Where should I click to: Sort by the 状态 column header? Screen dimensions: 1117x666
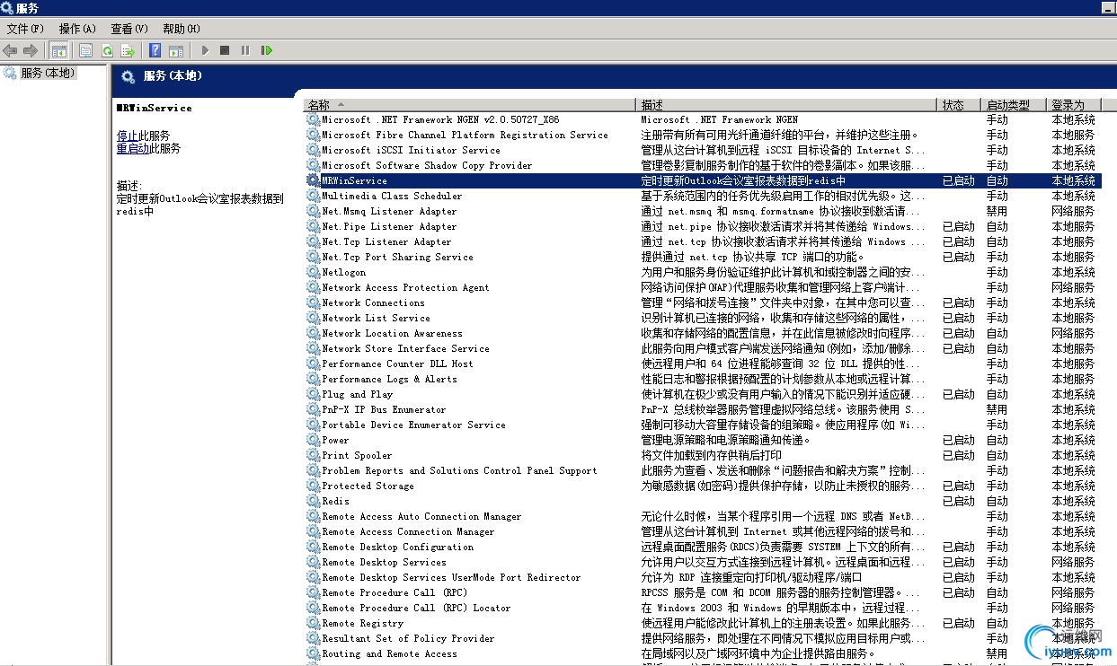[x=958, y=105]
